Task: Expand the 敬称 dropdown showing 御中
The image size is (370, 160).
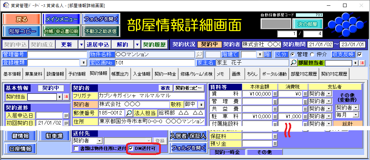Action: pos(201,105)
